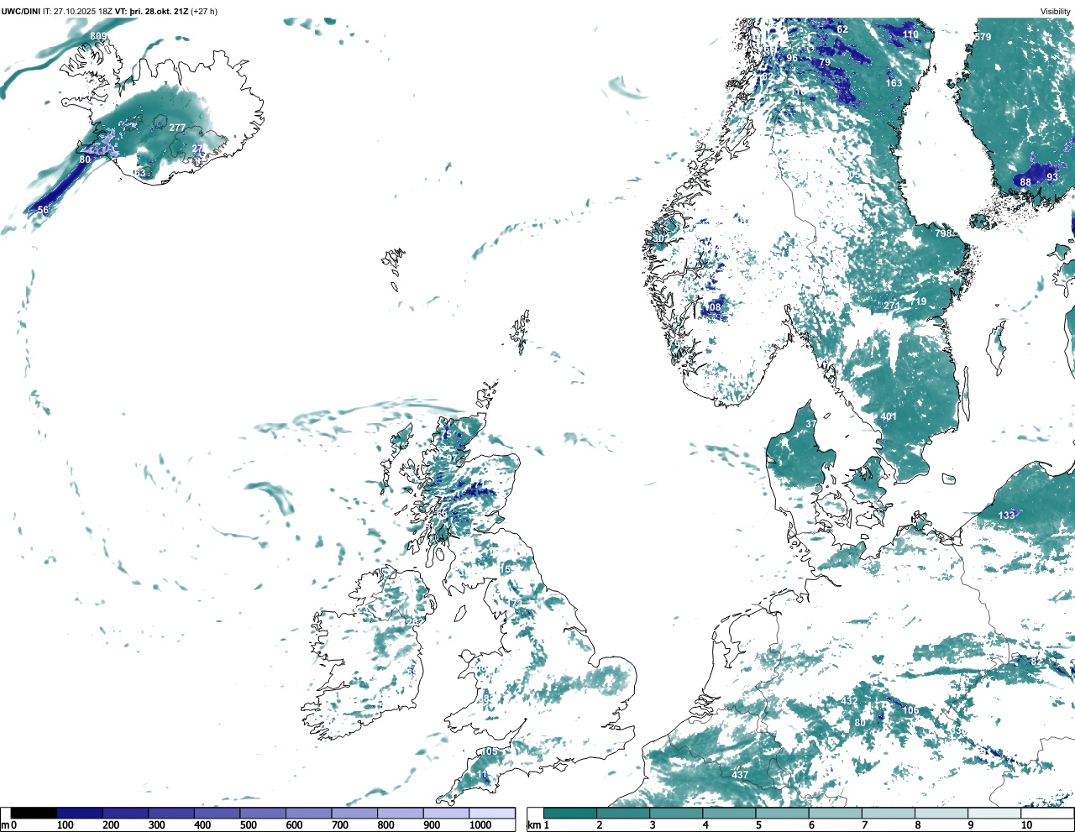Click the 'Visibility' title in top-right corner
This screenshot has width=1075, height=832.
tap(1056, 11)
